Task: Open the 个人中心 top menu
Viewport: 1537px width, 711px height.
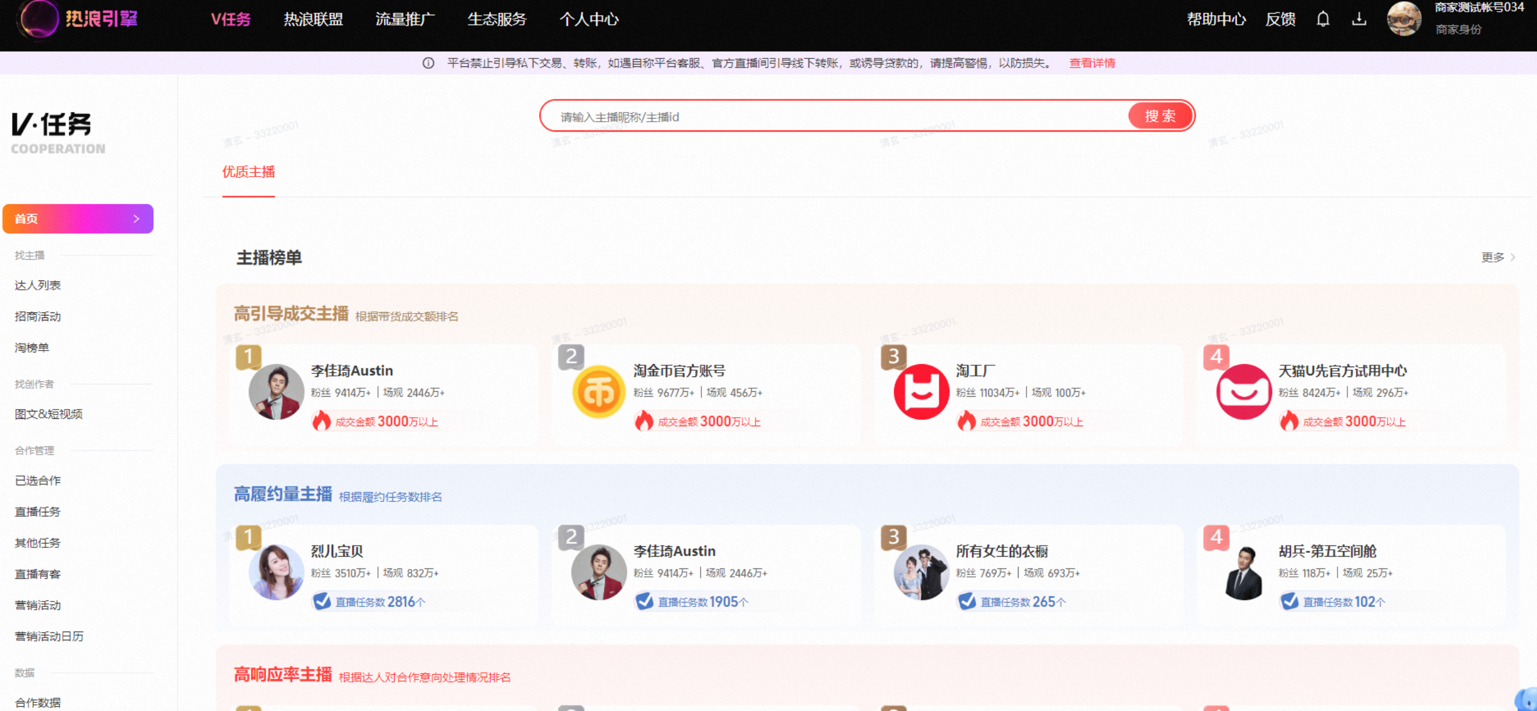Action: pos(589,20)
